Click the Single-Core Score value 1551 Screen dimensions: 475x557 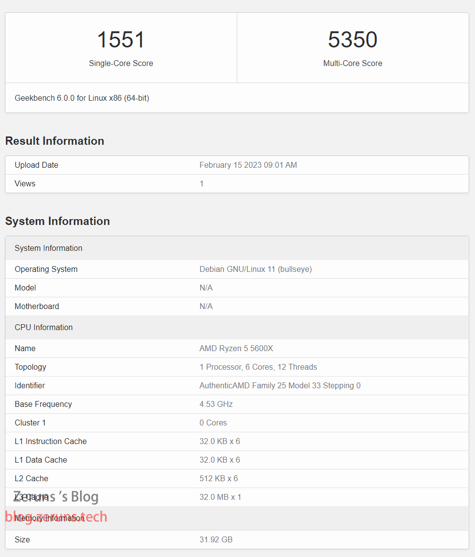pyautogui.click(x=121, y=40)
